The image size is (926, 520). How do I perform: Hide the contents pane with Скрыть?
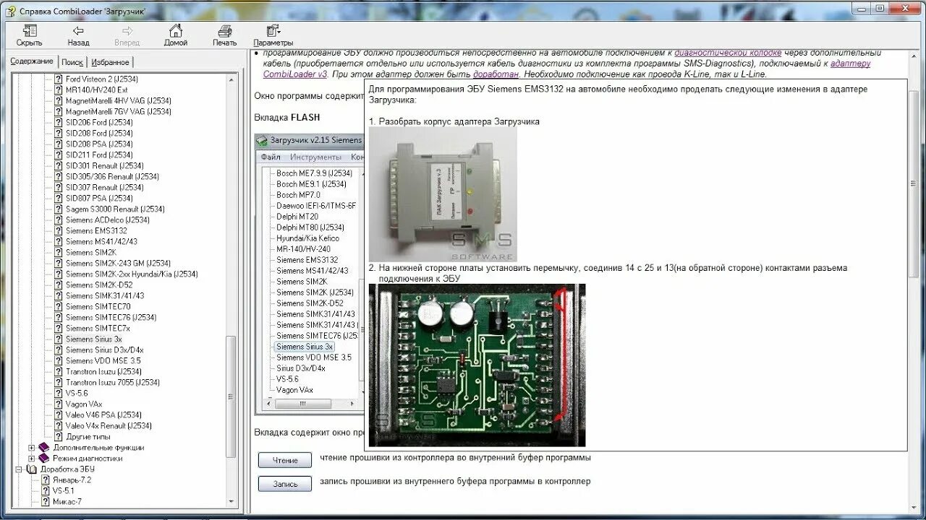tap(29, 35)
